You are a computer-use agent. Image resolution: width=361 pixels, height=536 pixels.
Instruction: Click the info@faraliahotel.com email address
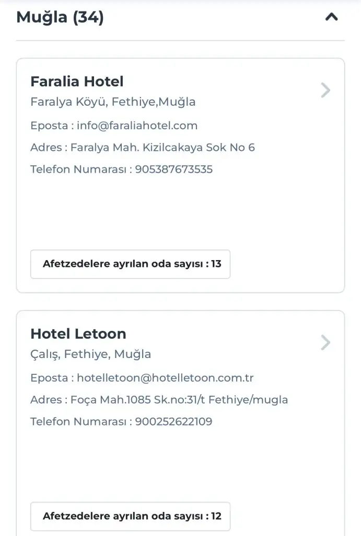click(137, 126)
